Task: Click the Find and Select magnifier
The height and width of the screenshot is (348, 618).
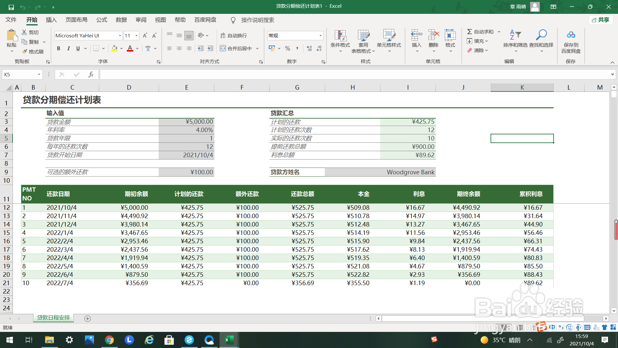Action: pos(541,36)
